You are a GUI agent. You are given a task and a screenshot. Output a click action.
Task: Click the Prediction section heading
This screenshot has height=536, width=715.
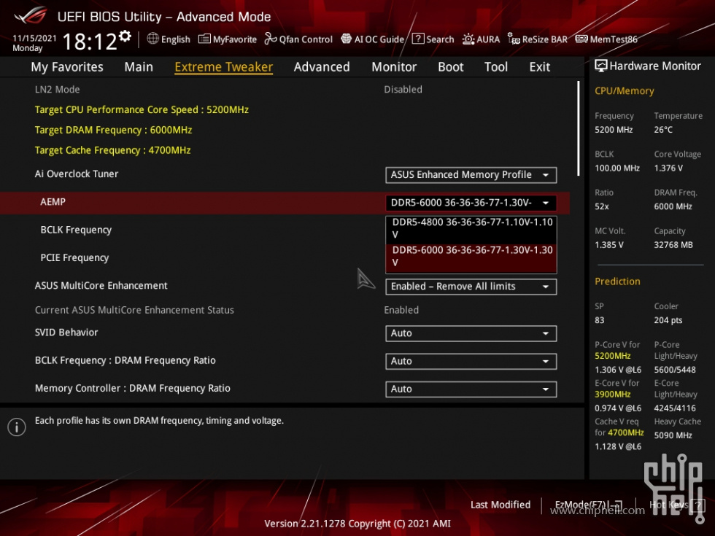coord(617,281)
